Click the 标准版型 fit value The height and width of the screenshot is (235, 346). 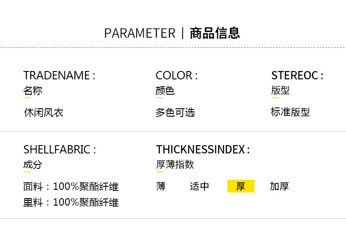290,112
